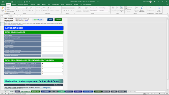169x95 pixels.
Task: Open the General number format dropdown
Action: pos(74,8)
